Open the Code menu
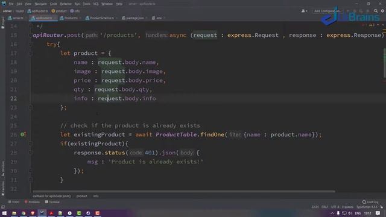The image size is (386, 217). coord(54,4)
